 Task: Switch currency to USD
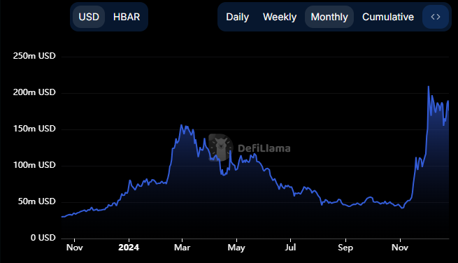(89, 17)
